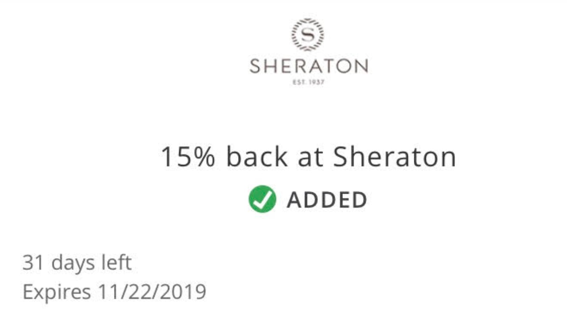Tap the year 1937 under the logo

pos(316,83)
